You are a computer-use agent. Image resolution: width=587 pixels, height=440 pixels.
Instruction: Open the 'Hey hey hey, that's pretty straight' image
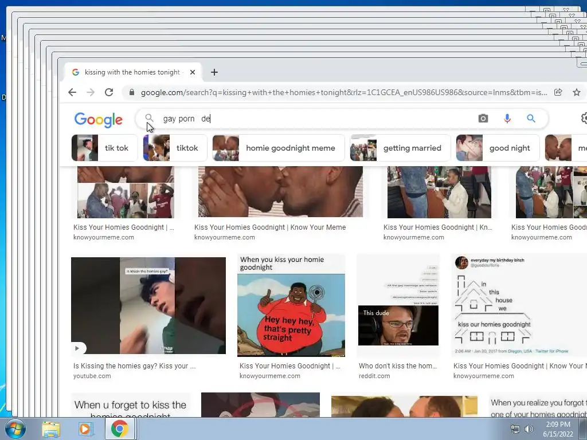coord(291,305)
